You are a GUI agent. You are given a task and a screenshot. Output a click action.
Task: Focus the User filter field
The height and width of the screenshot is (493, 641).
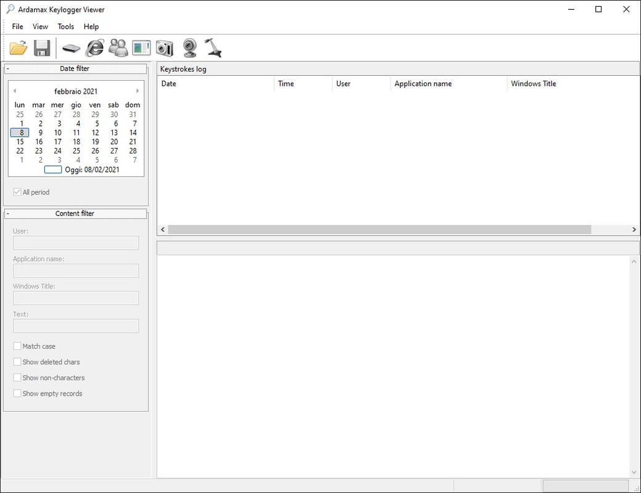(x=76, y=243)
